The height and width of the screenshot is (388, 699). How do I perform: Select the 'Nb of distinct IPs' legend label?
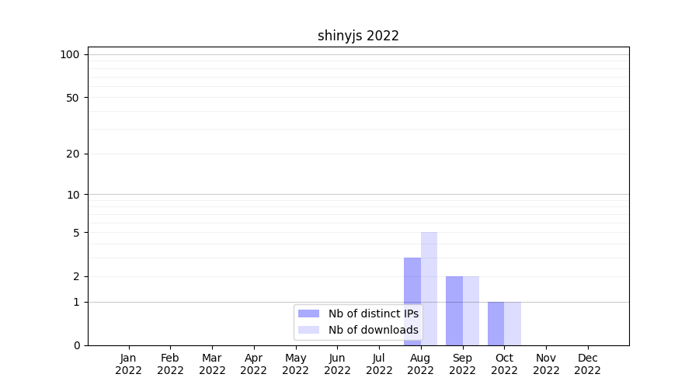click(x=374, y=314)
